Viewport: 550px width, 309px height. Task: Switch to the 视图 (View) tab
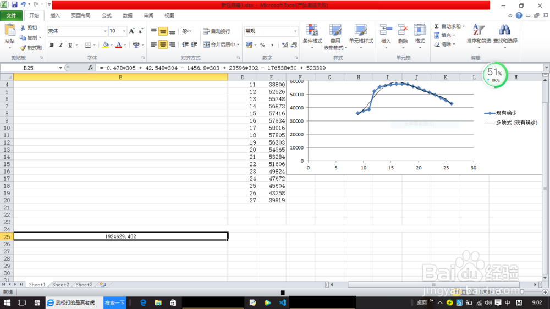[169, 15]
